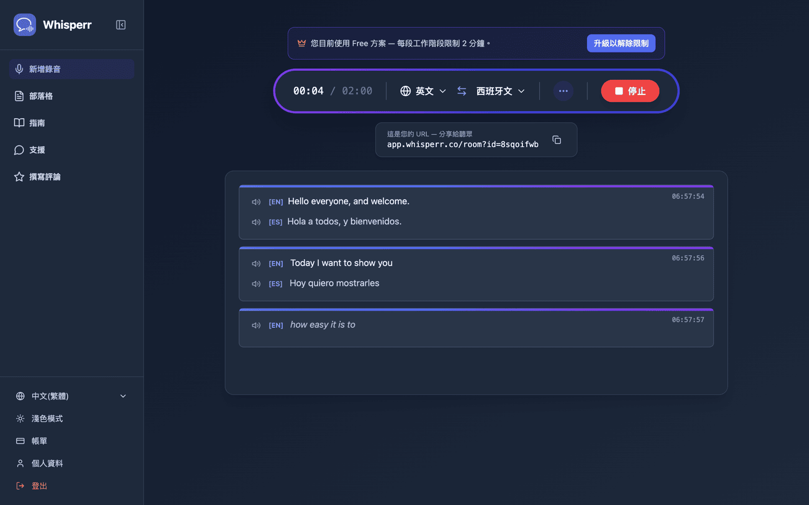Click the 升級以解除限制 button

[621, 43]
